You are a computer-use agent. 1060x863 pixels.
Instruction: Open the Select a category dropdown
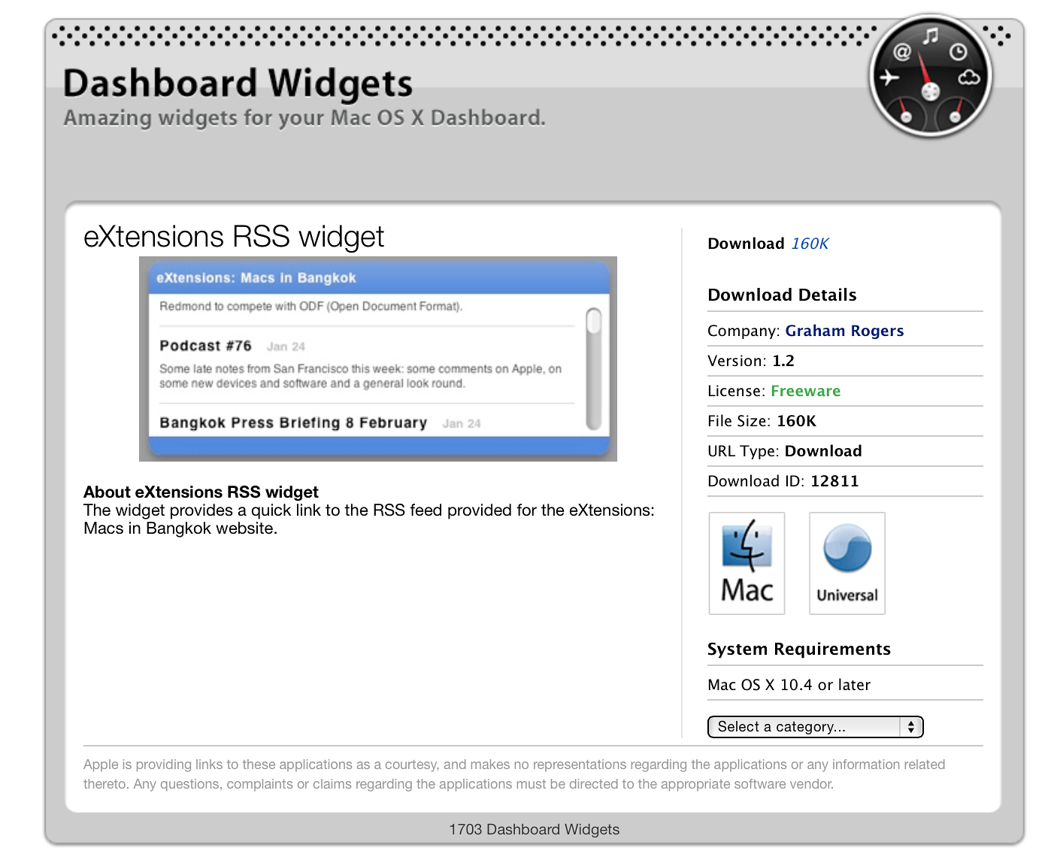pyautogui.click(x=815, y=727)
